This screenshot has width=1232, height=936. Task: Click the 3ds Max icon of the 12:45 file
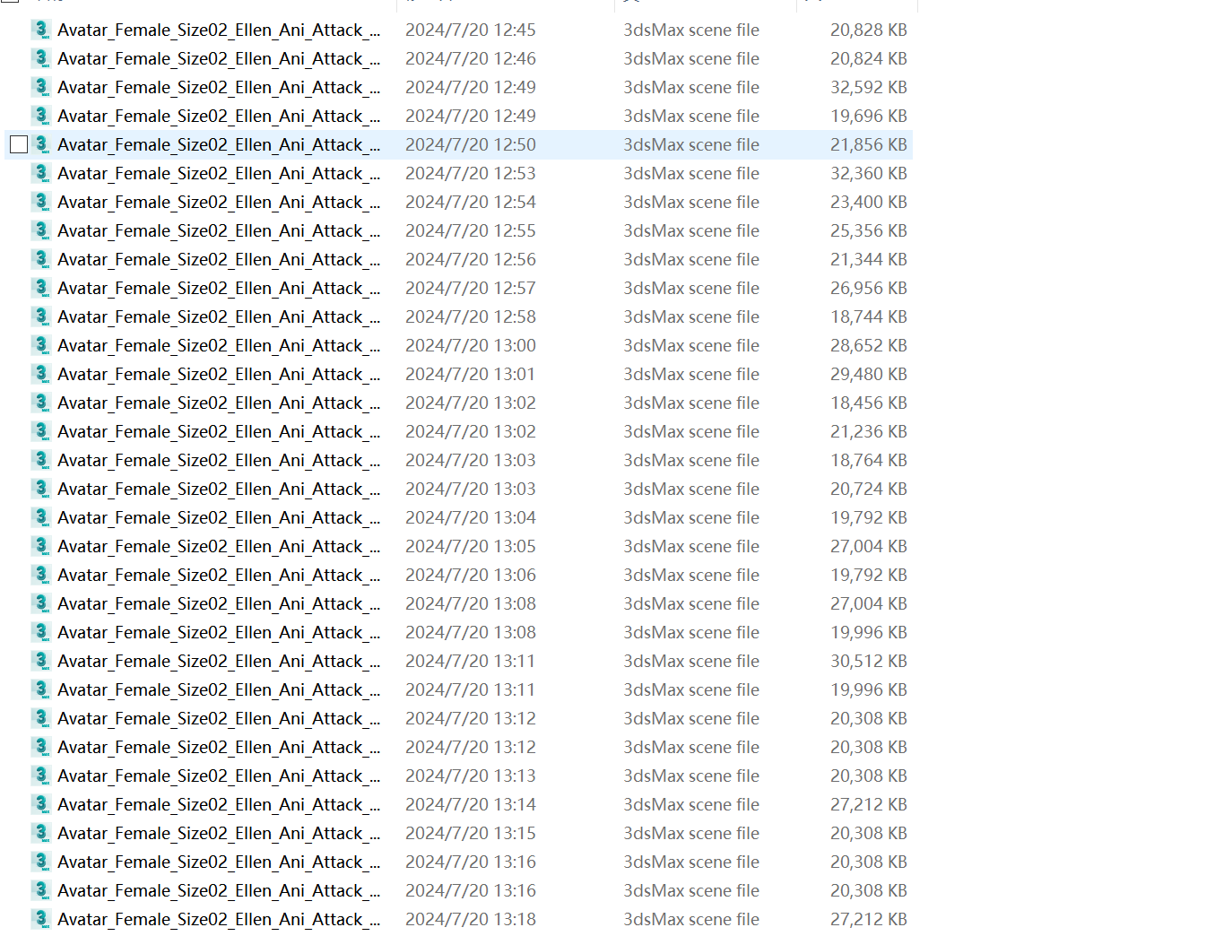(x=41, y=30)
